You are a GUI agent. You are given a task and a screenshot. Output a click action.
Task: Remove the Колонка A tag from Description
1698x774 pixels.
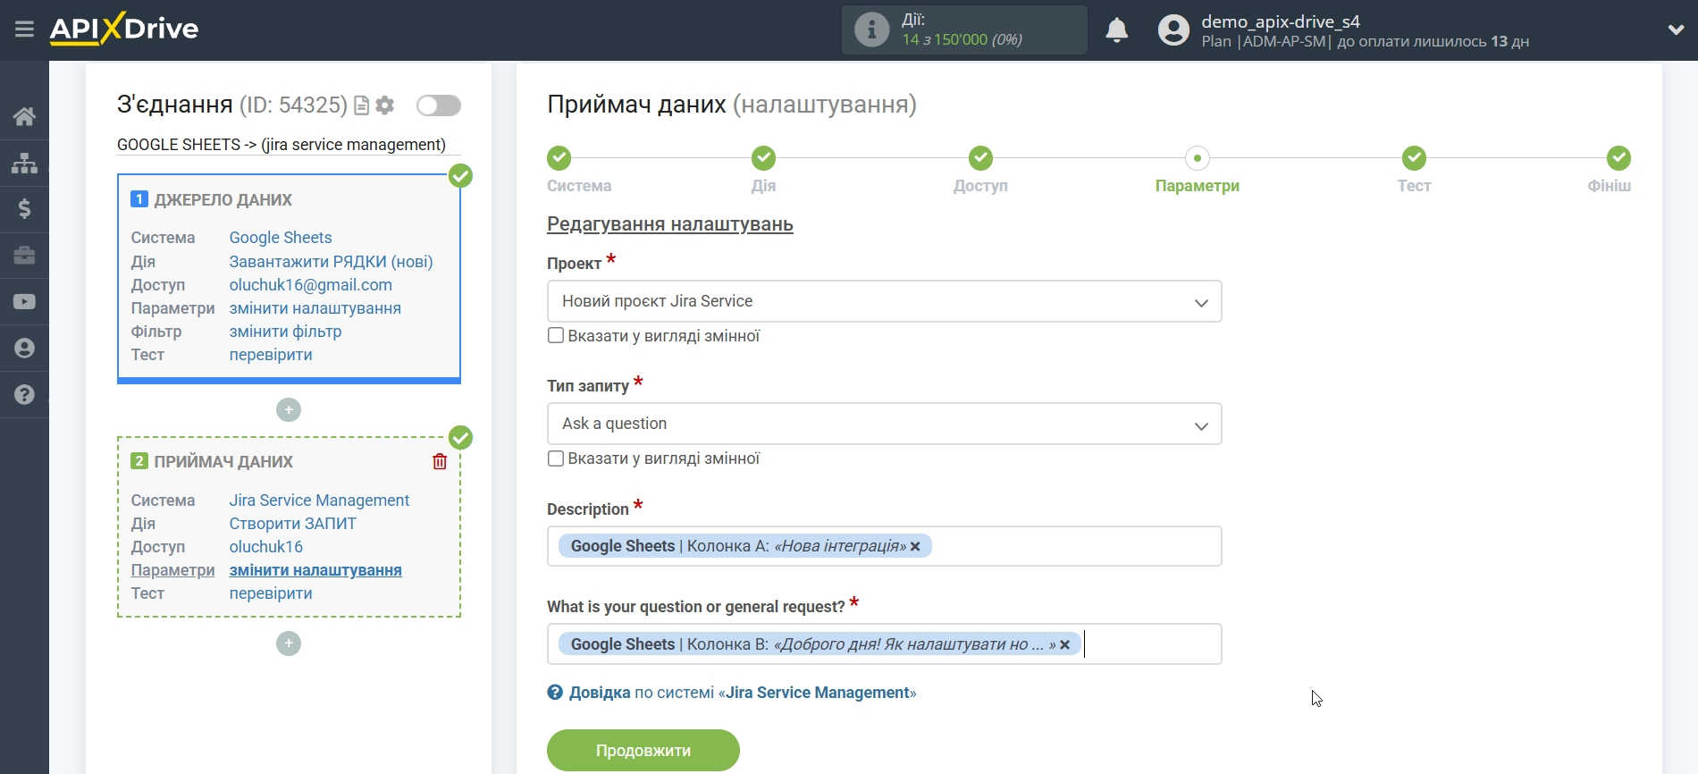915,547
